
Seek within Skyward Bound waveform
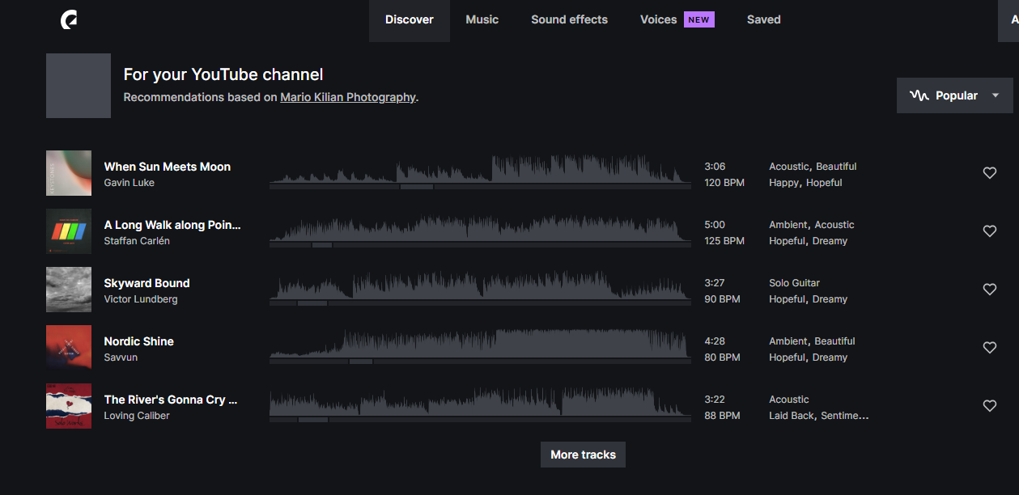(480, 287)
